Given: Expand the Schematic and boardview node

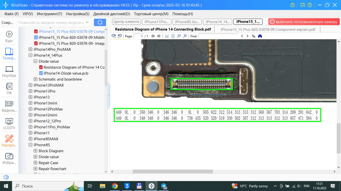Looking at the screenshot, I should click(x=35, y=79).
